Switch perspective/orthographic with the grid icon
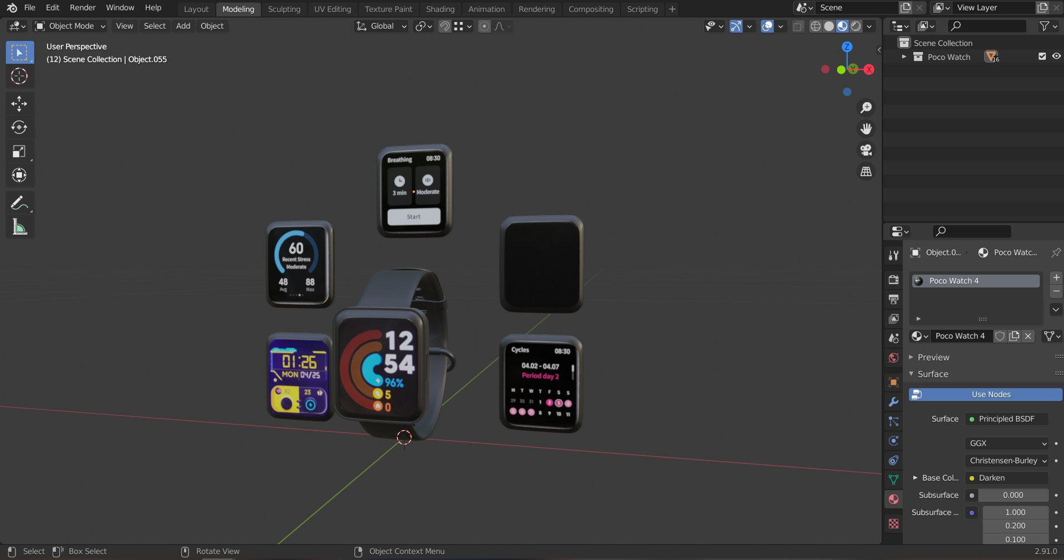This screenshot has height=560, width=1064. (866, 172)
